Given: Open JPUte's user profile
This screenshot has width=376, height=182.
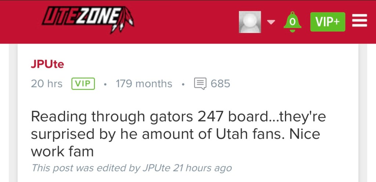Looking at the screenshot, I should pyautogui.click(x=47, y=64).
